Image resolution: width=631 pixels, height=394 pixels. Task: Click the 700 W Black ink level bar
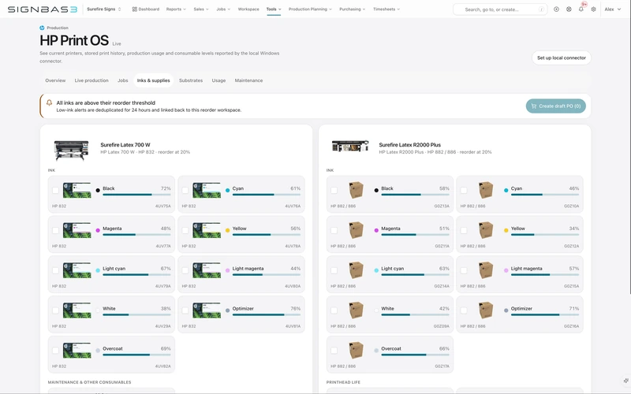click(x=136, y=195)
